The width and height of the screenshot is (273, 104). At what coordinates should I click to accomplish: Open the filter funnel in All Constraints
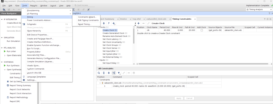[x=119, y=73]
